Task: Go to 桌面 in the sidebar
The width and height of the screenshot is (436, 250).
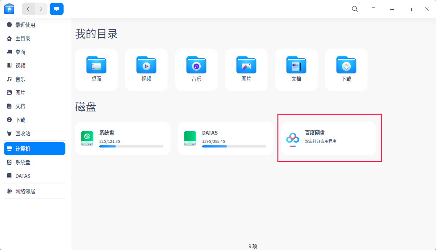Action: (35, 52)
